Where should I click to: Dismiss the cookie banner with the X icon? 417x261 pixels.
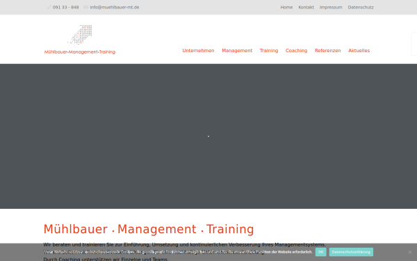pos(410,252)
